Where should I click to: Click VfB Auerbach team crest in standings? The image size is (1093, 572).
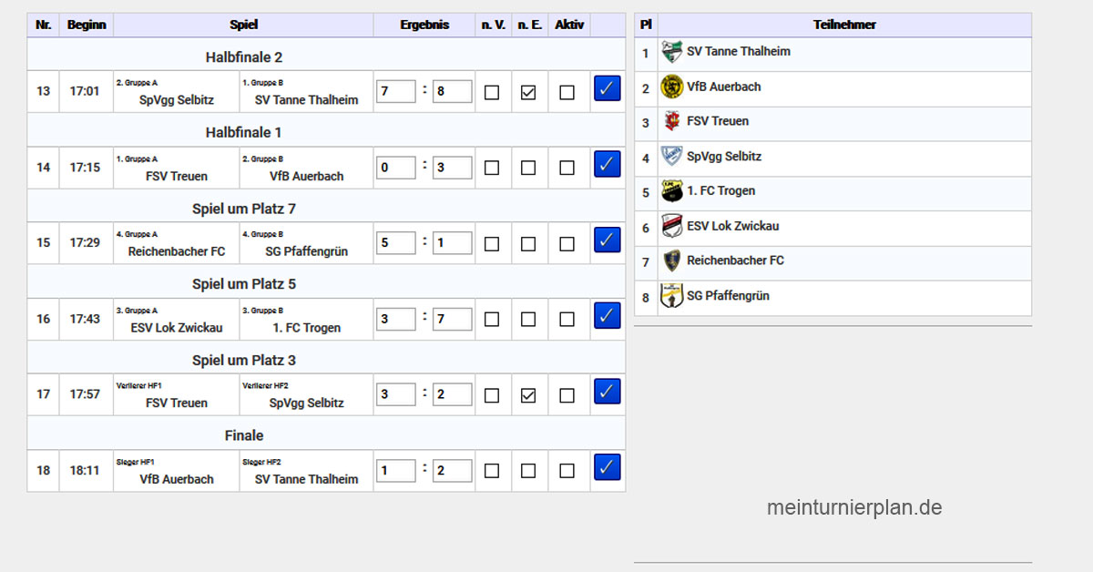[672, 87]
